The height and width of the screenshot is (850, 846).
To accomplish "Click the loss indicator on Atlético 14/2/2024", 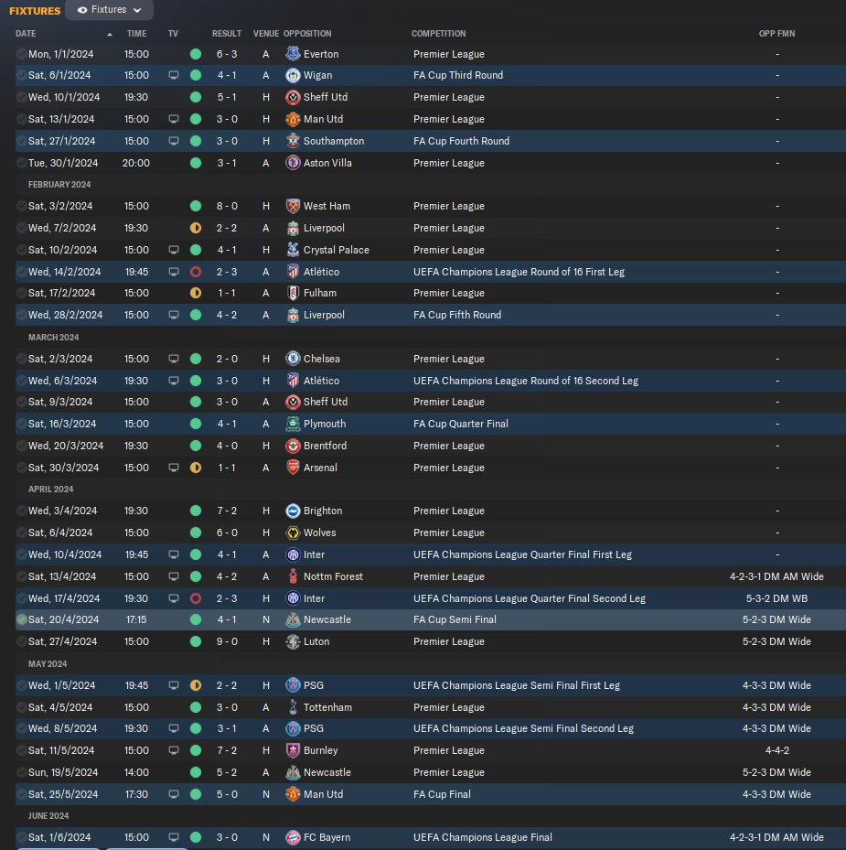I will 196,272.
